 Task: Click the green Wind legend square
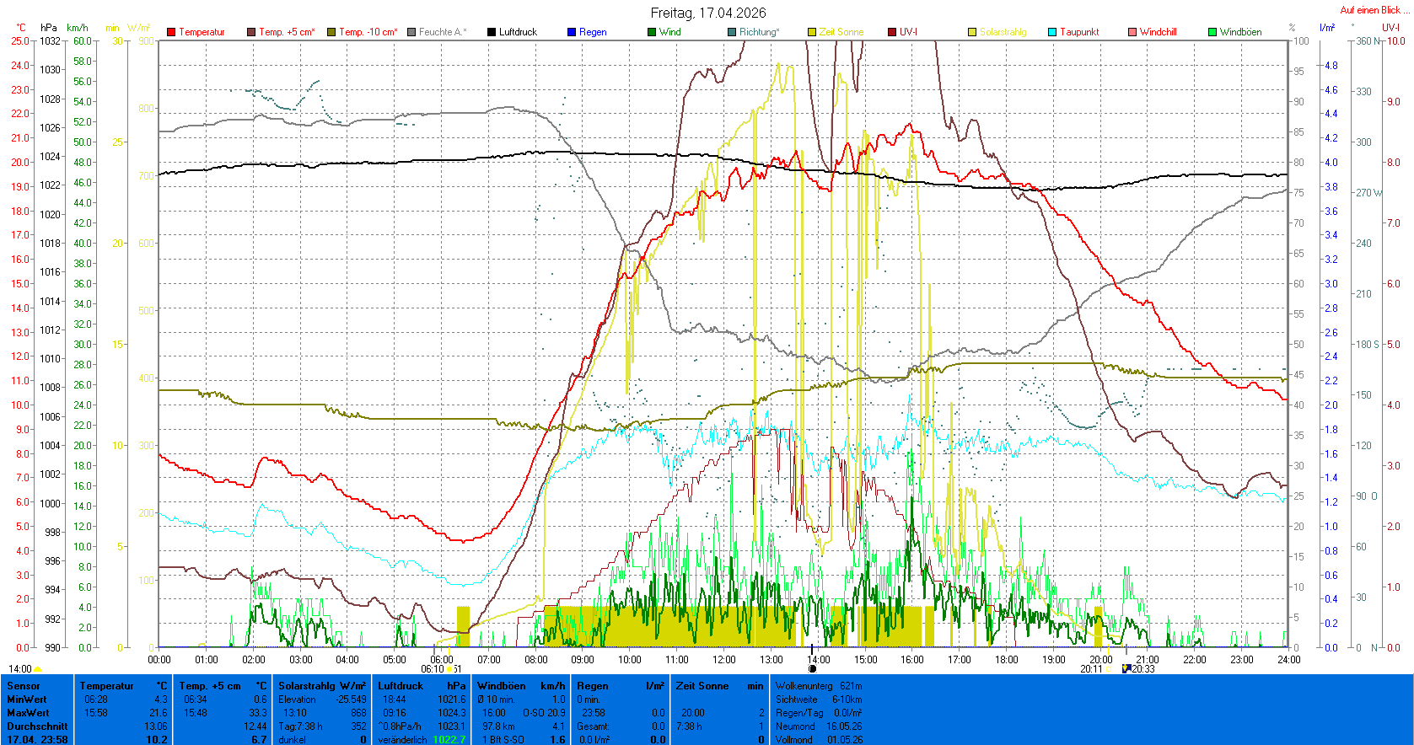click(x=652, y=32)
